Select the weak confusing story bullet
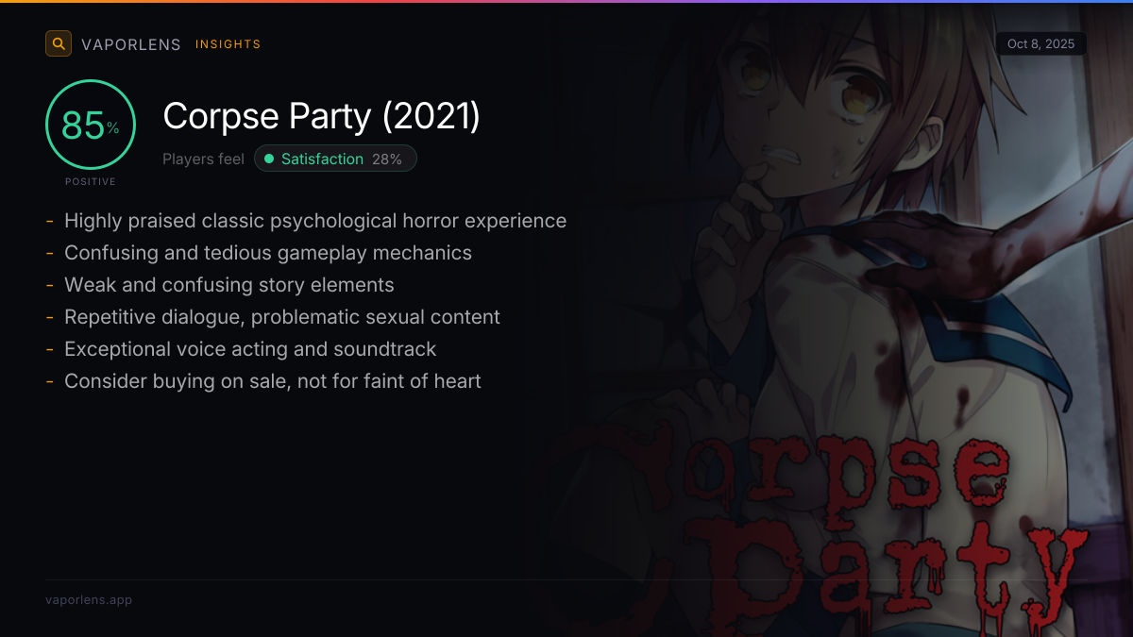This screenshot has width=1133, height=637. click(229, 285)
